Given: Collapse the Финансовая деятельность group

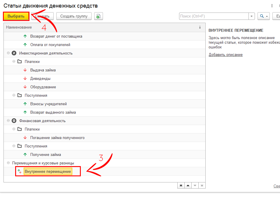Looking at the screenshot, I should (8, 121).
